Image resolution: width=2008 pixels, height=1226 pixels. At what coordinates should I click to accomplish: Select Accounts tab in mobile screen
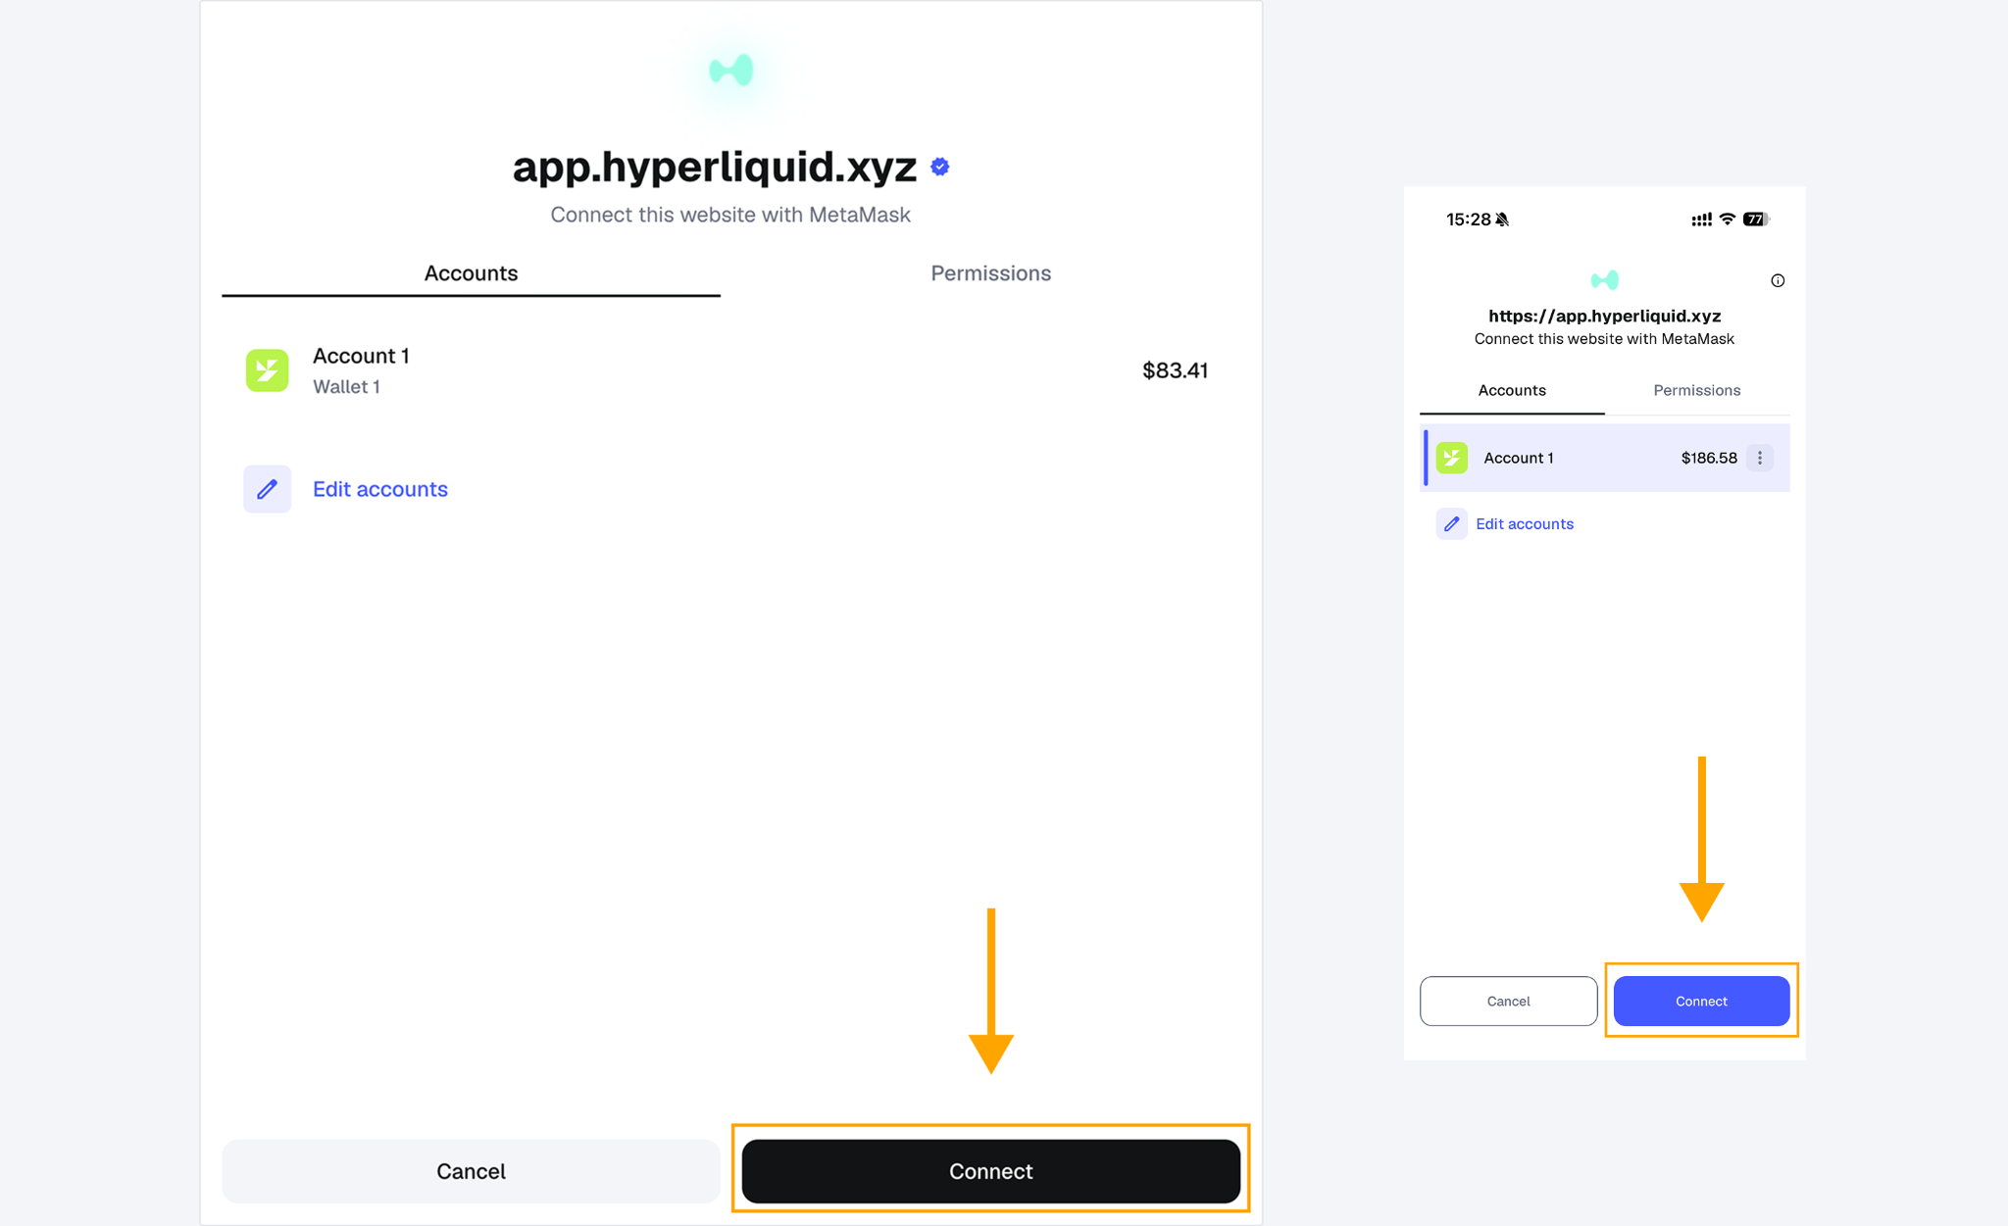point(1512,390)
